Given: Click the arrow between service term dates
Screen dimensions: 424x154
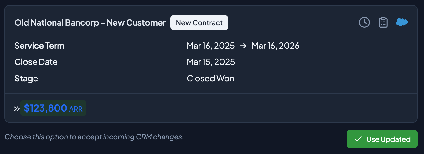Looking at the screenshot, I should [243, 46].
